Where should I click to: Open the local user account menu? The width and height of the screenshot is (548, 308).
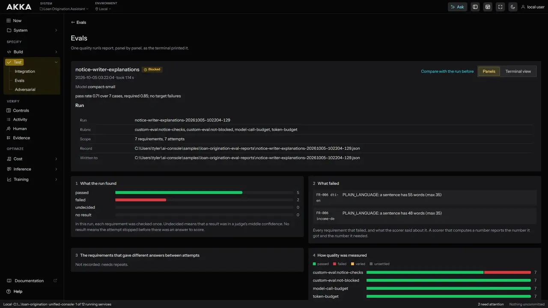pos(533,7)
